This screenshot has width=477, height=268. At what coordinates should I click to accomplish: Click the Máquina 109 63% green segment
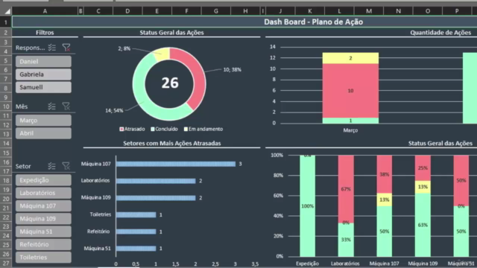(423, 225)
